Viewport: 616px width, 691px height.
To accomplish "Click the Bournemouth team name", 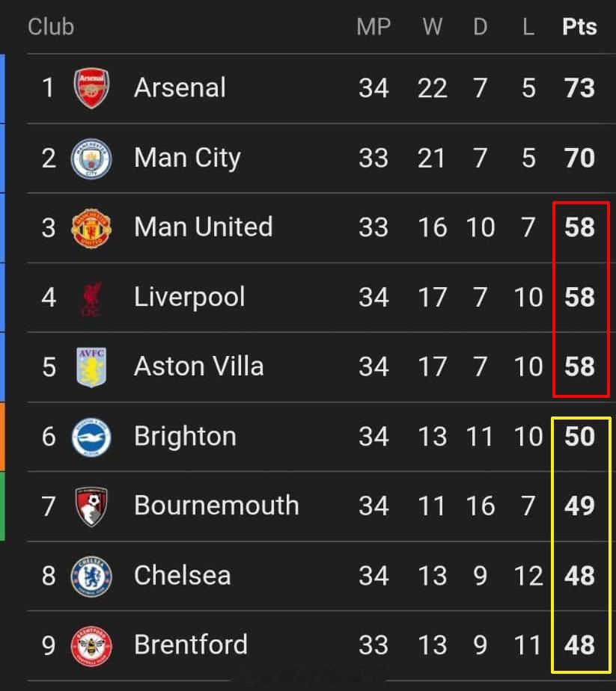I will click(x=216, y=506).
